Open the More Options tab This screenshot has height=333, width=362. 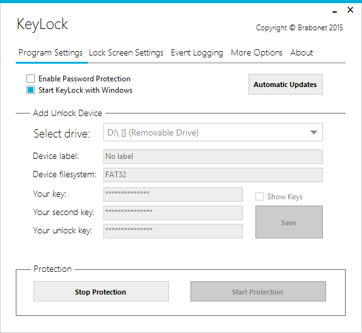(257, 53)
